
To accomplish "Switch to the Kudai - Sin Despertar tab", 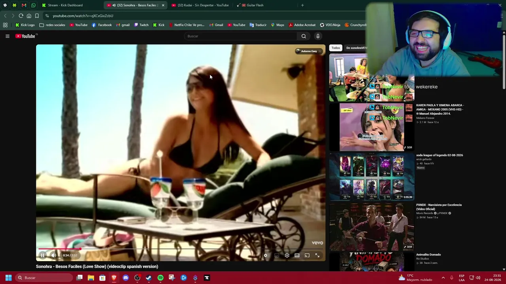I will 200,5.
